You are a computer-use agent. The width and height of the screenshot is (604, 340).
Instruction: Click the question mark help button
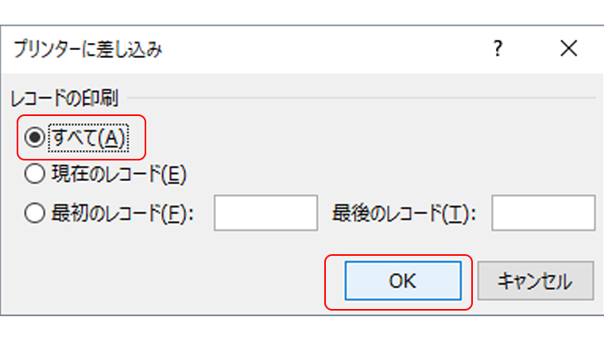498,49
